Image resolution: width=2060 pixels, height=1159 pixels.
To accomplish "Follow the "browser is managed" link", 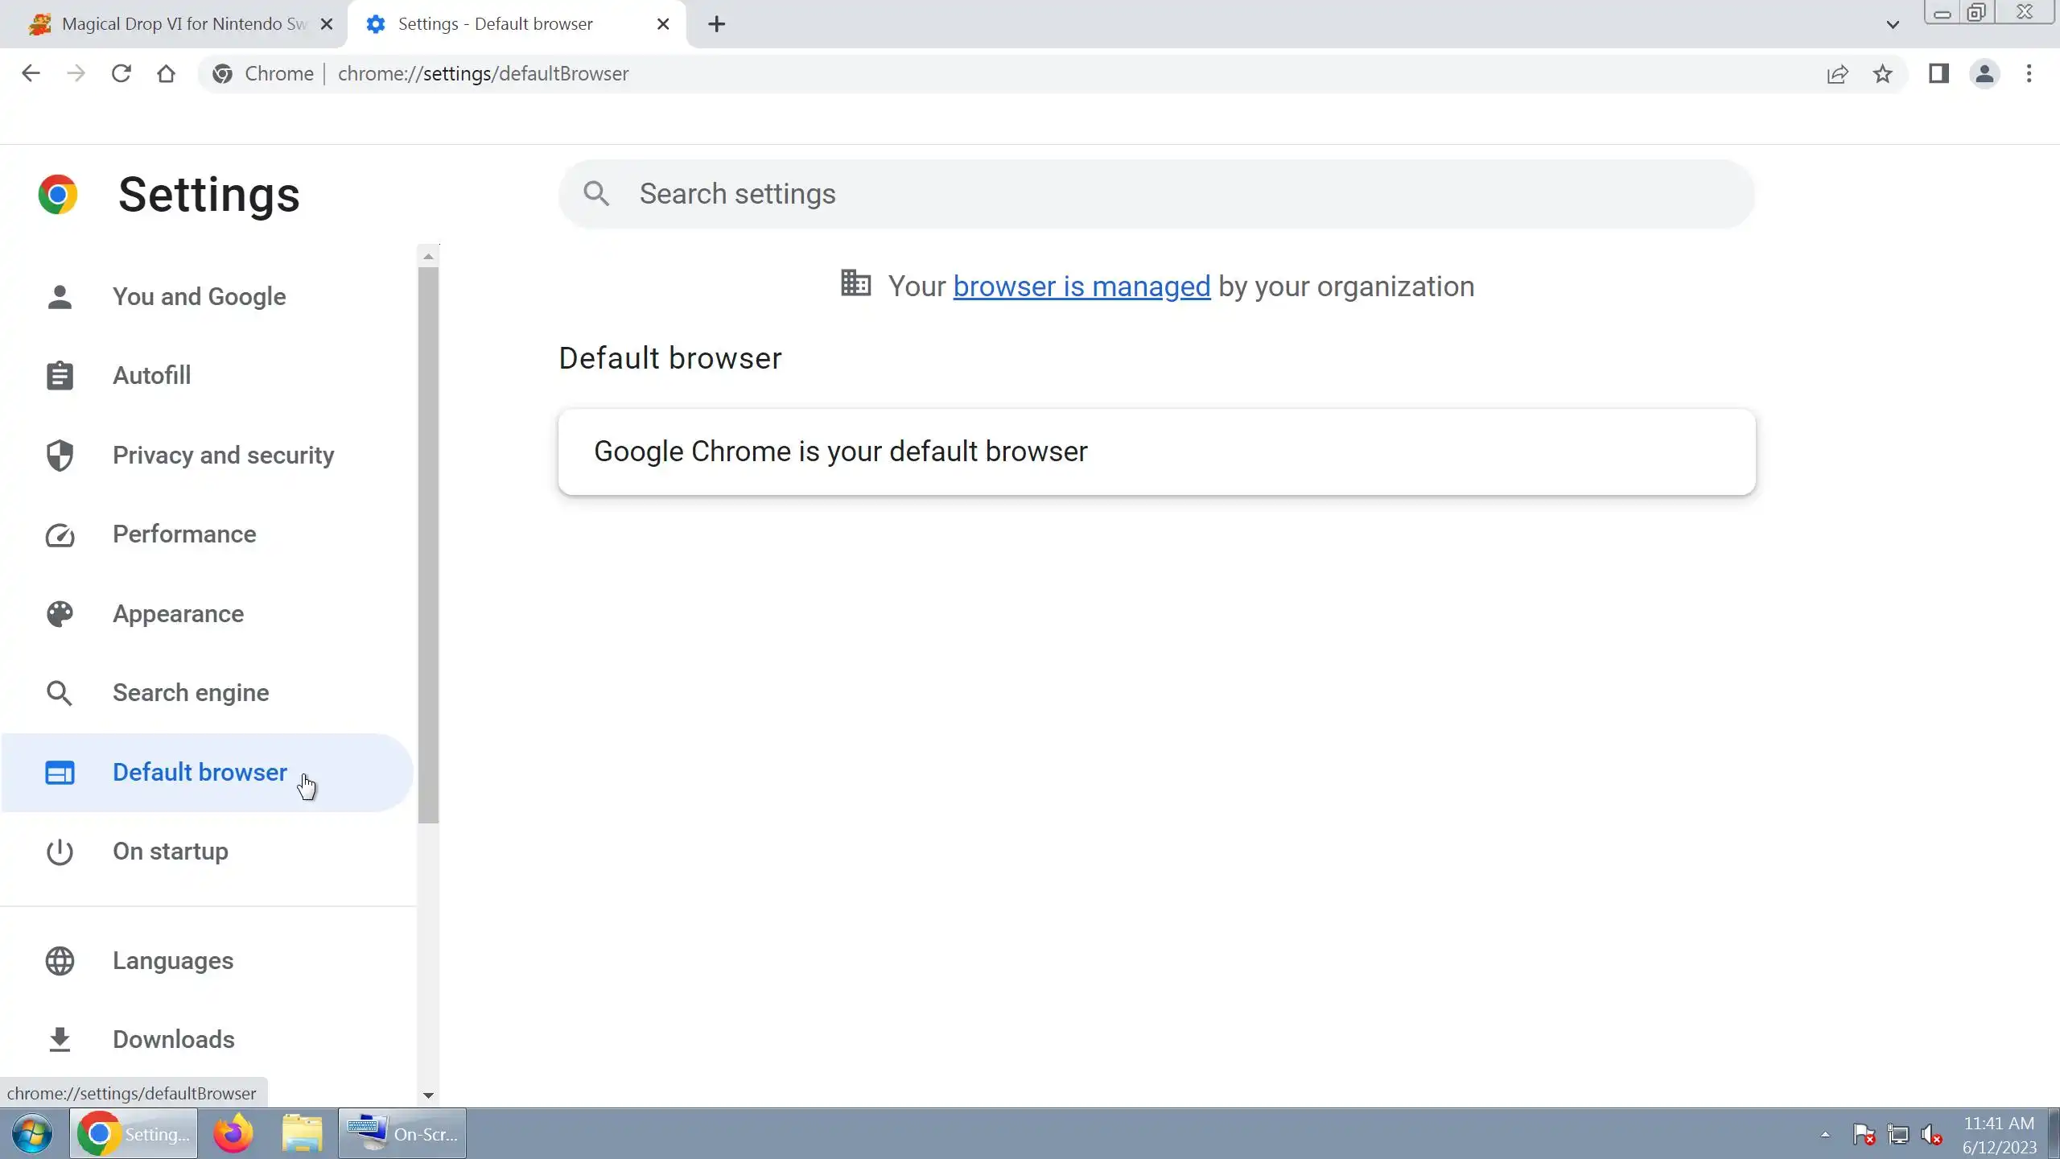I will pos(1081,287).
